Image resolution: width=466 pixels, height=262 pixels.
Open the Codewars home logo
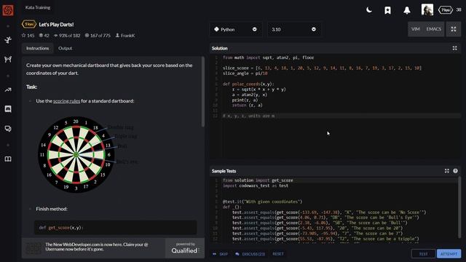(8, 10)
